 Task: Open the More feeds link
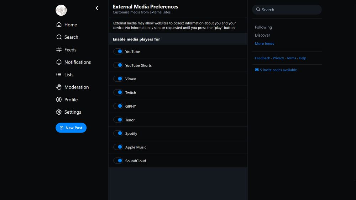pyautogui.click(x=265, y=44)
